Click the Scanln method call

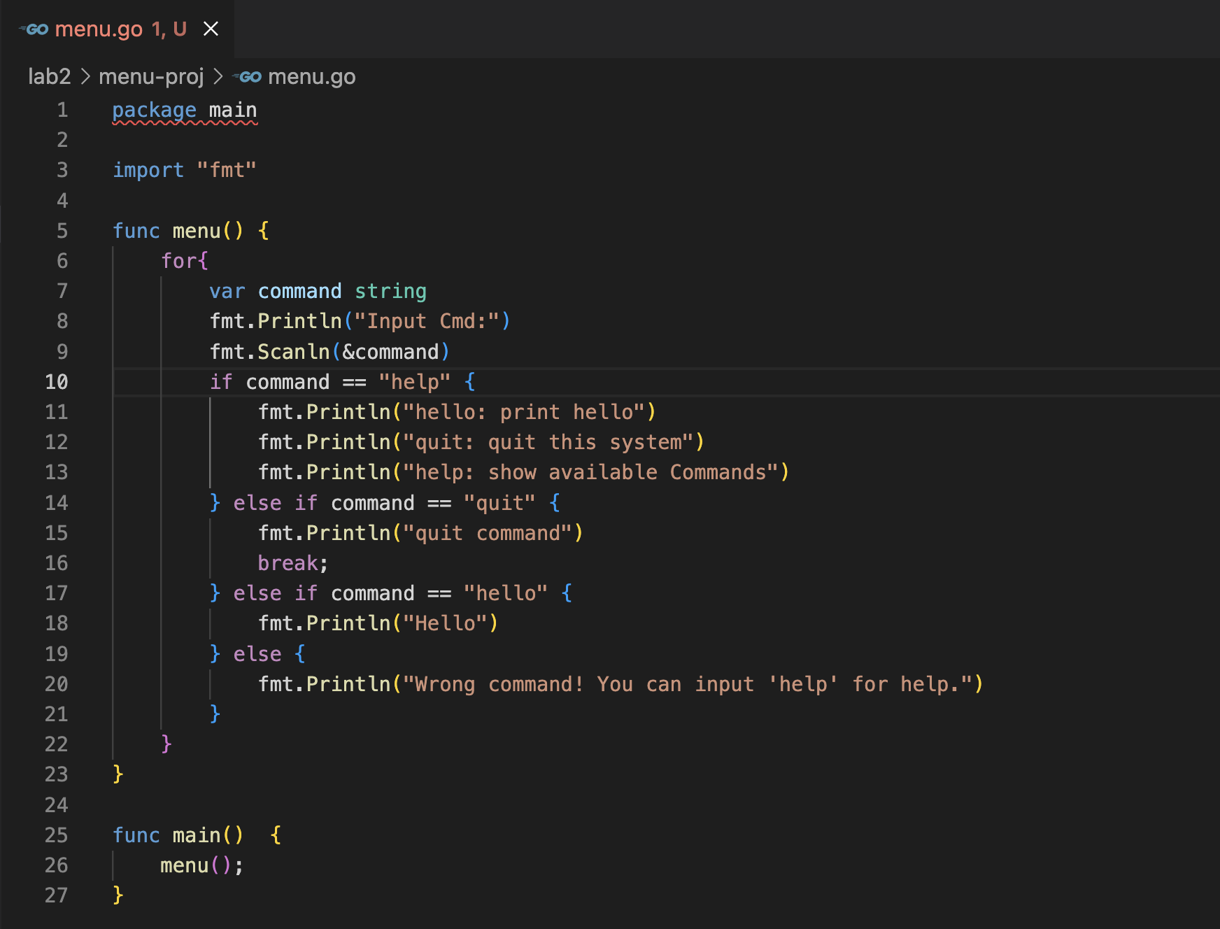point(293,352)
